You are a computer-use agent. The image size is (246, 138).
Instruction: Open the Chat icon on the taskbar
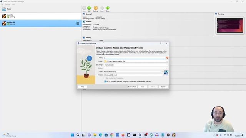pyautogui.click(x=89, y=135)
